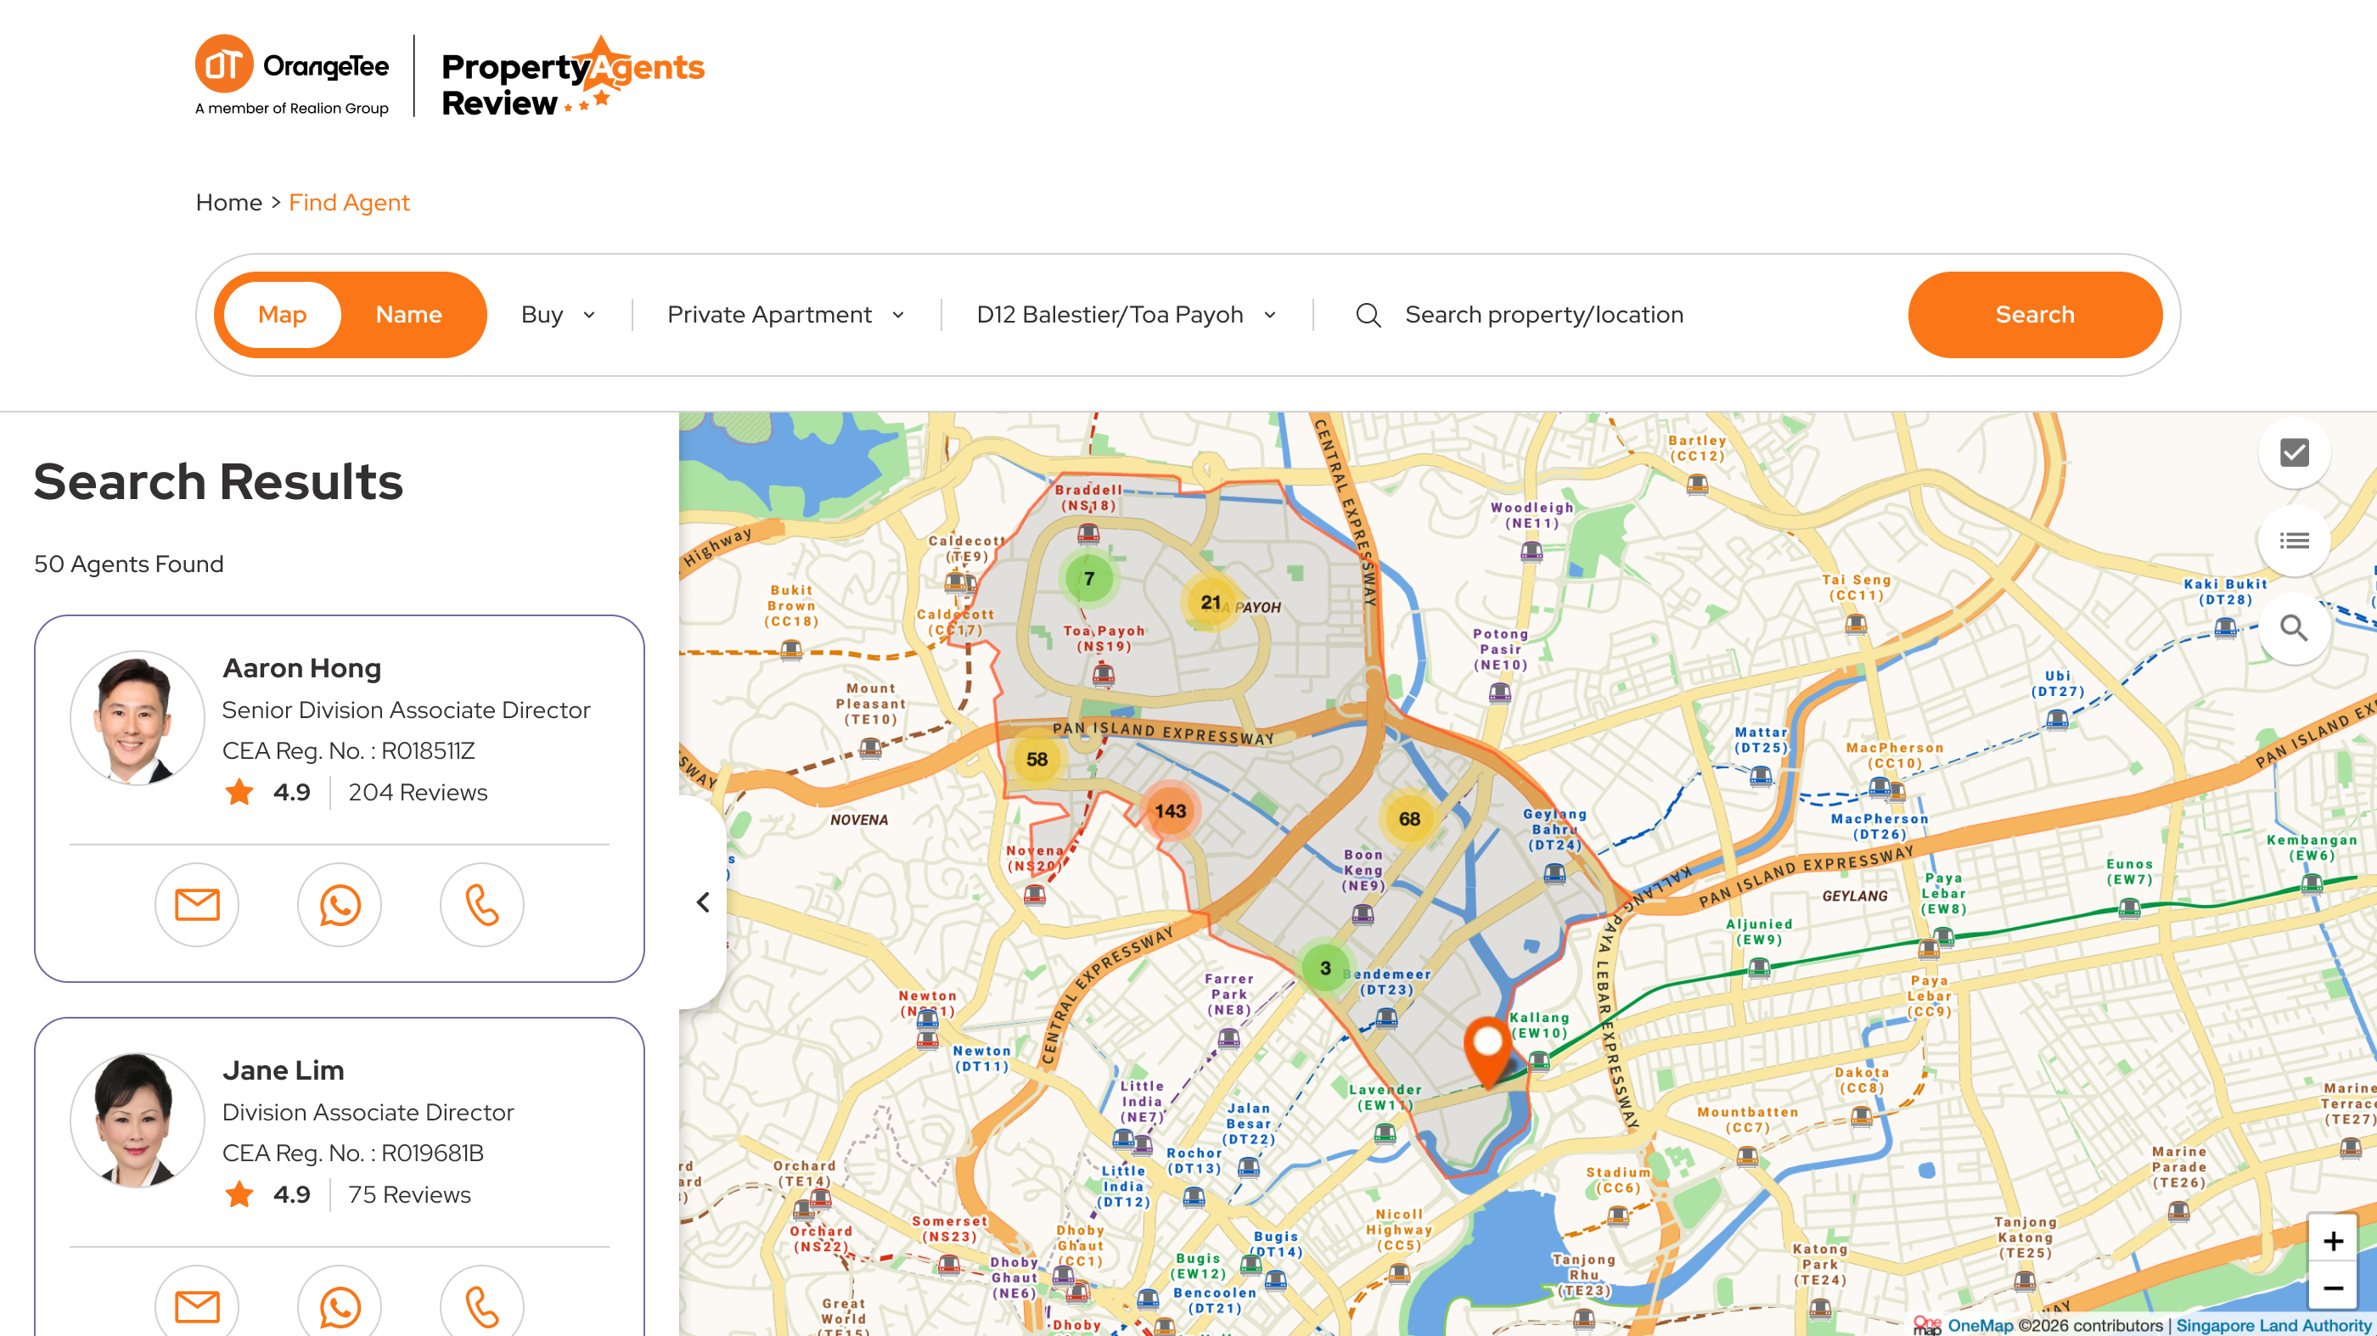Click Aaron Hong's profile photo

pyautogui.click(x=138, y=718)
